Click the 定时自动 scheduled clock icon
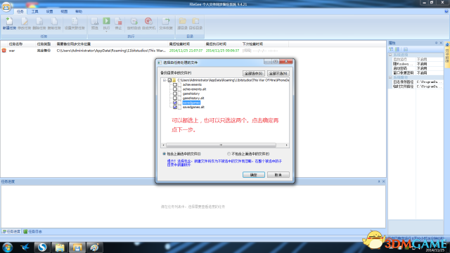The height and width of the screenshot is (253, 450). [134, 23]
